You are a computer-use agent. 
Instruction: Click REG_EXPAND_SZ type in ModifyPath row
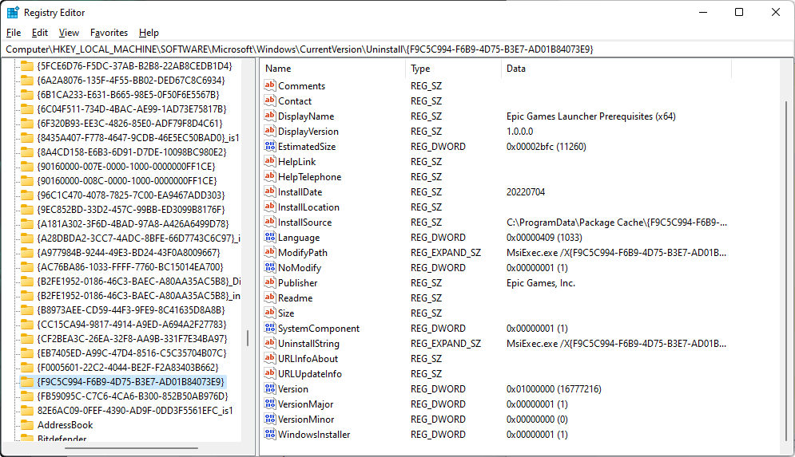(446, 253)
